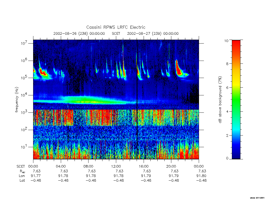Click the '12:00' time tick label
The height and width of the screenshot is (199, 265).
coord(116,166)
